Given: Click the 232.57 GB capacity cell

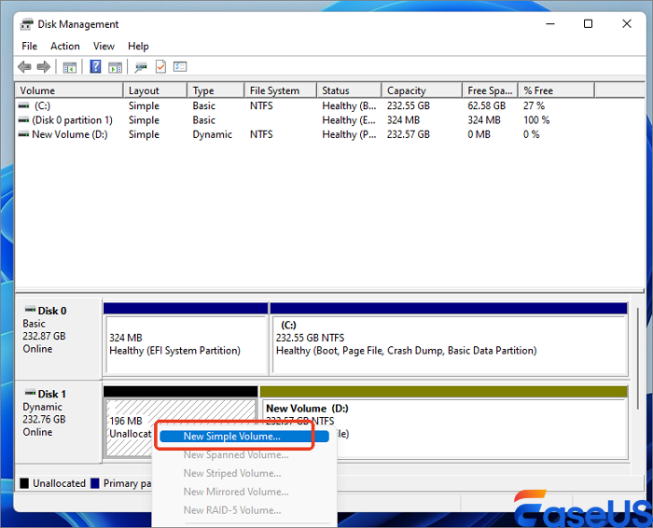Looking at the screenshot, I should tap(409, 134).
